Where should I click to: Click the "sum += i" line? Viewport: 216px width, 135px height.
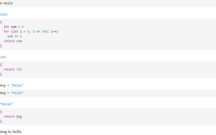click(15, 36)
